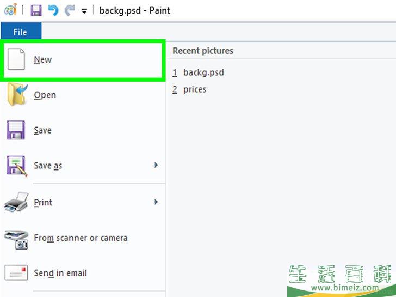Choose Save as from the File menu
Image resolution: width=396 pixels, height=297 pixels.
point(83,166)
